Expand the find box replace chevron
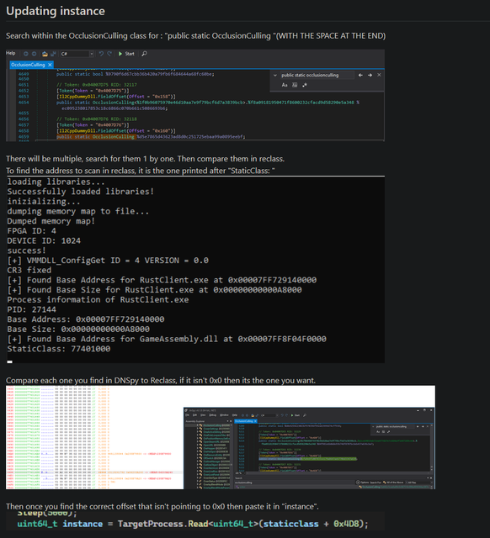The width and height of the screenshot is (490, 538). [275, 75]
